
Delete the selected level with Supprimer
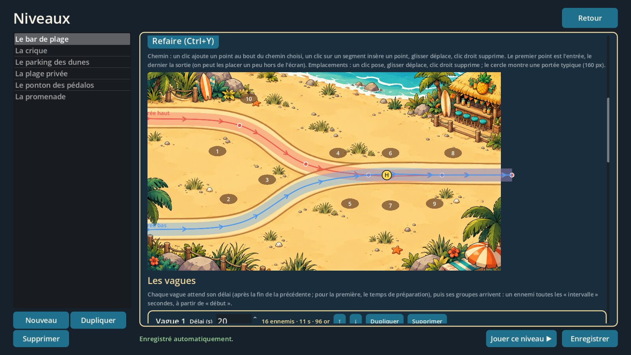[x=41, y=339]
